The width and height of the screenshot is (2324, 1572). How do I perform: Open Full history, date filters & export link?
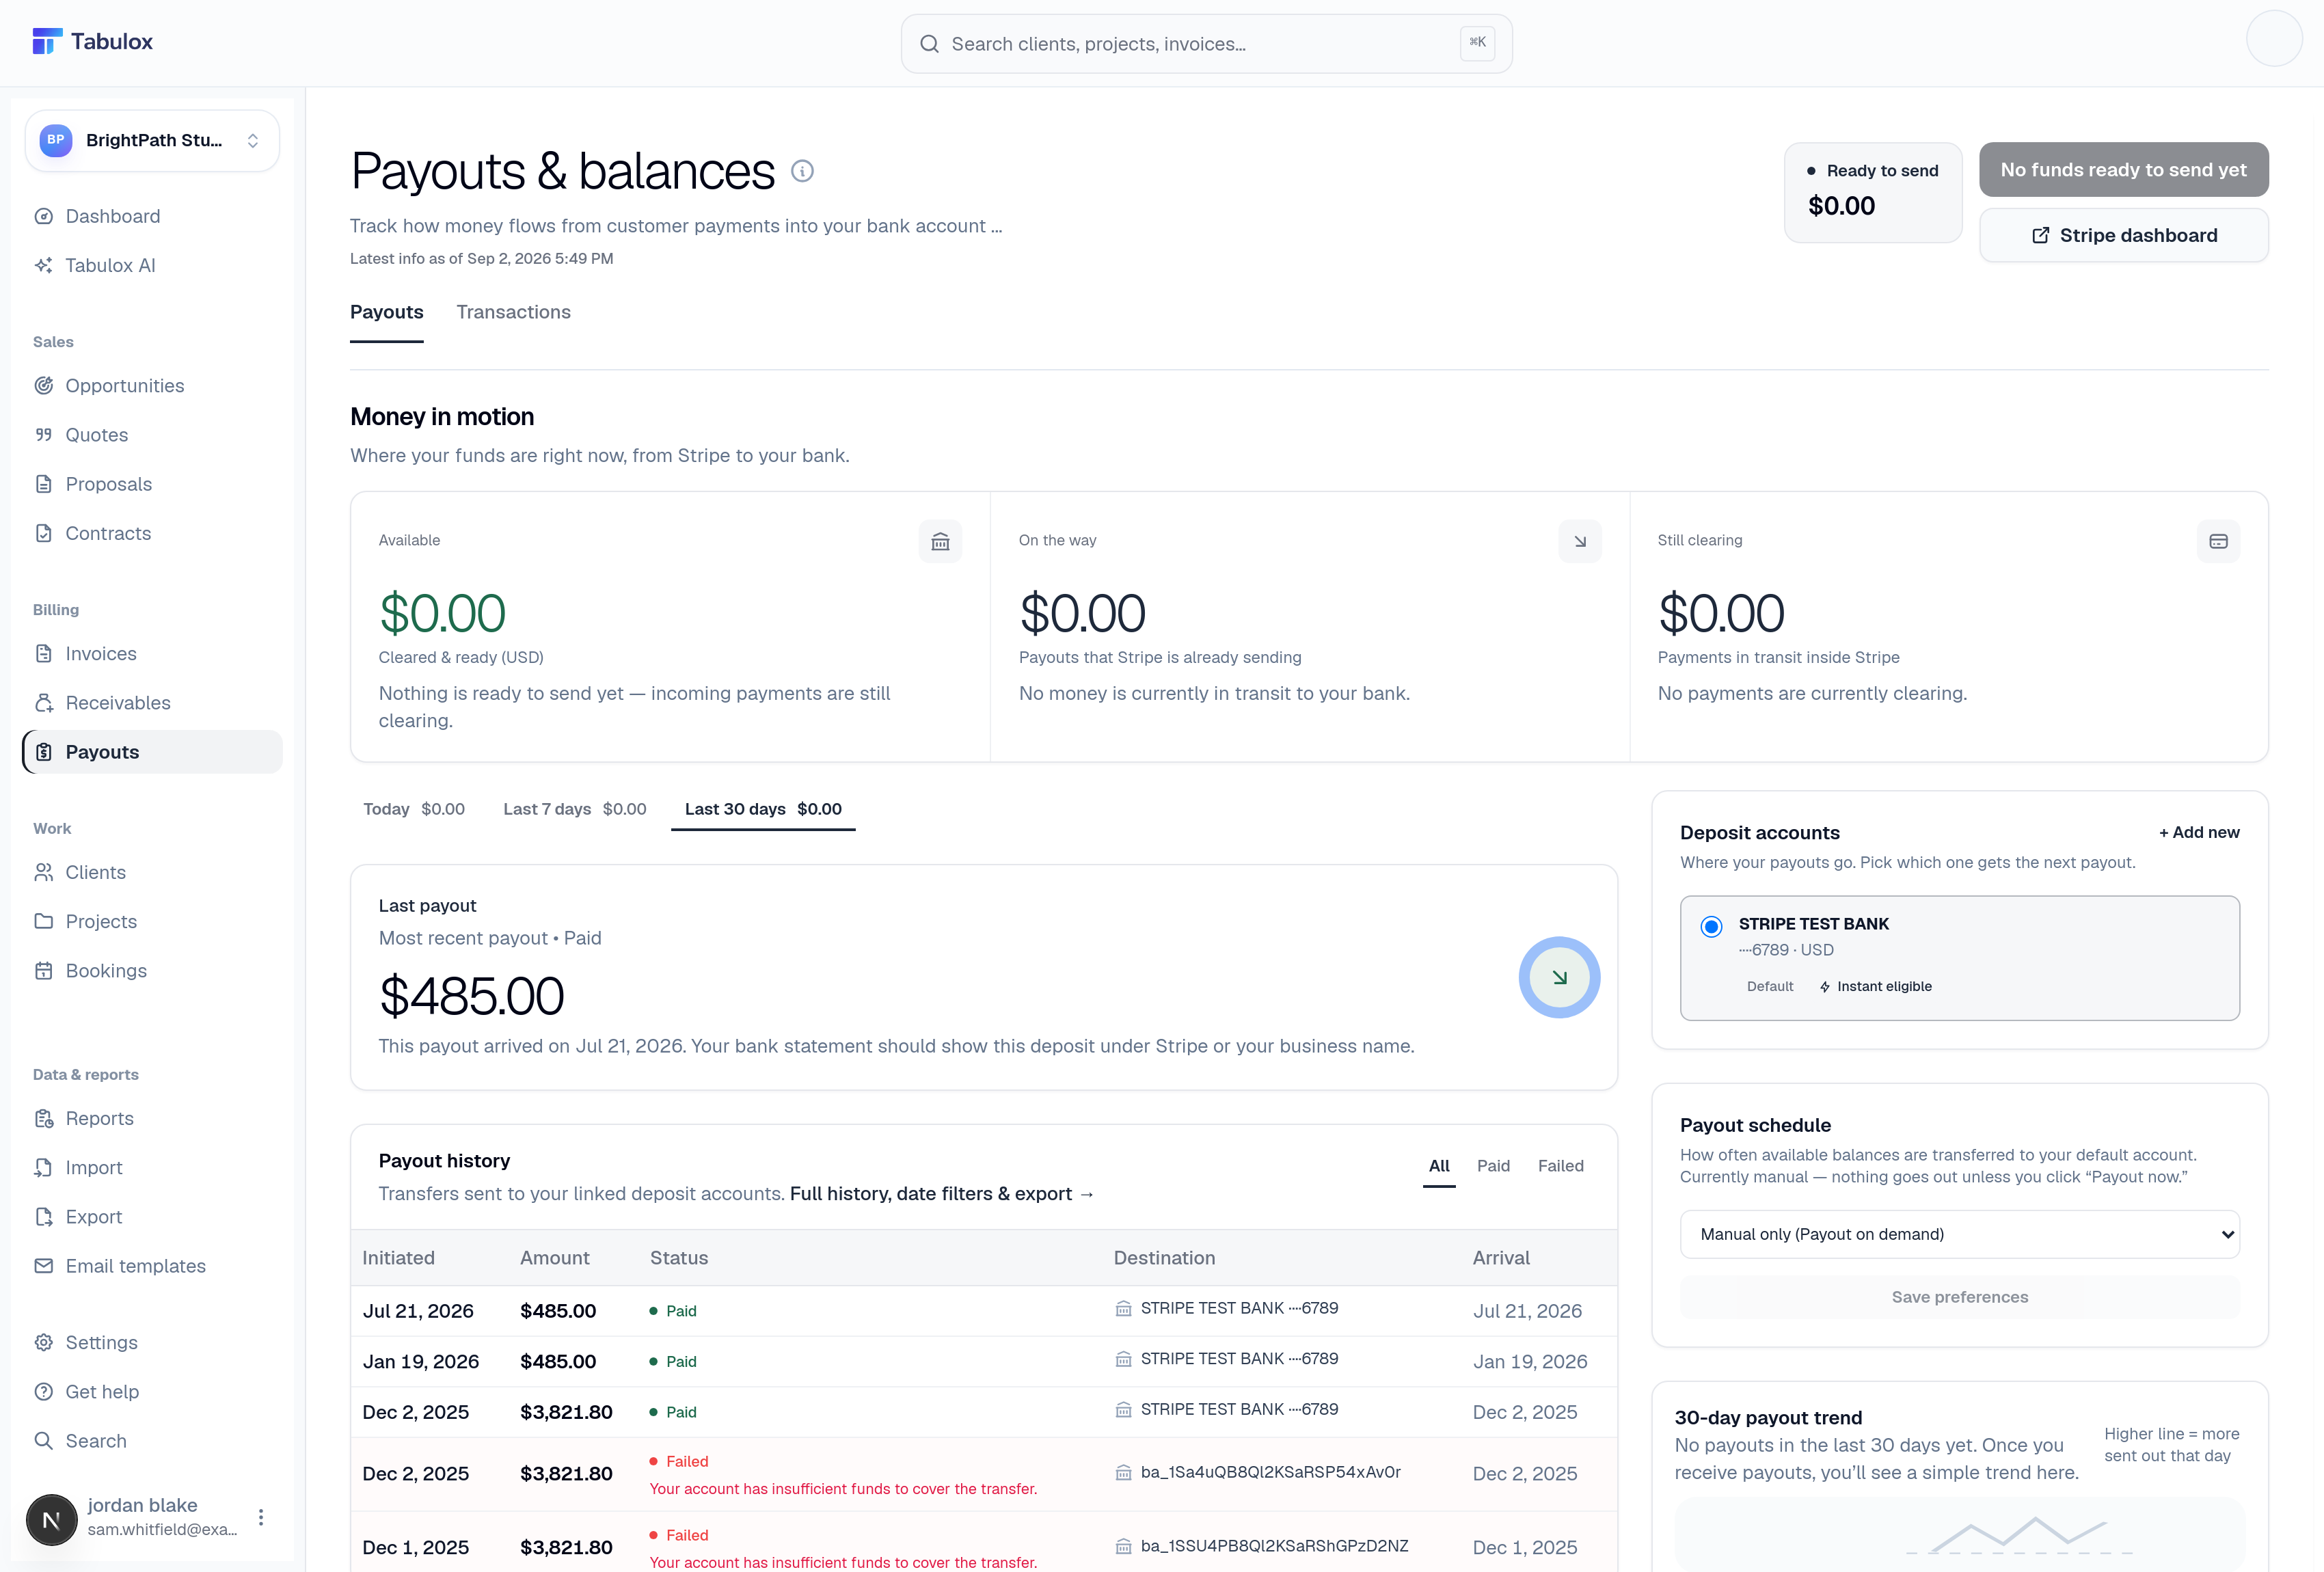tap(942, 1194)
